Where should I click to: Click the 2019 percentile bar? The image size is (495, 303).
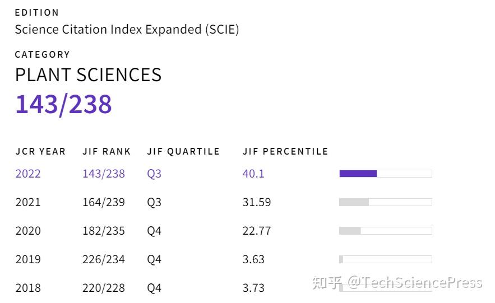pos(385,259)
